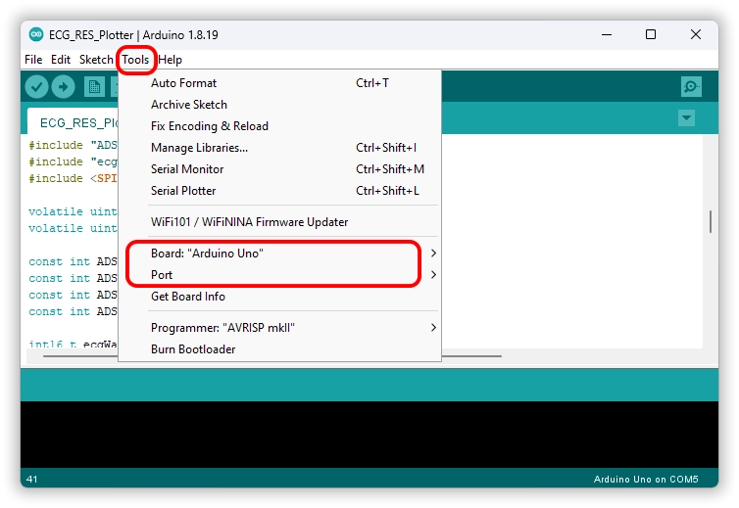The width and height of the screenshot is (739, 508).
Task: Click line number 41 in the status bar
Action: (31, 480)
